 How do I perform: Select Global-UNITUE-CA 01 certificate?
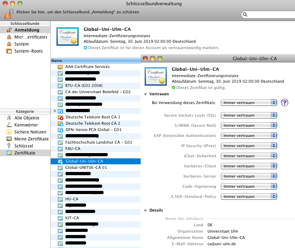[96, 167]
